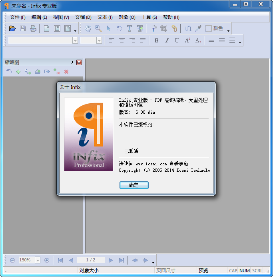273x277 pixels.
Task: Open the zoom level dropdown
Action: 38,260
